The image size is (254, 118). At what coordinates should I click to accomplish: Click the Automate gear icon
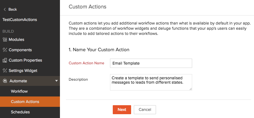5,81
